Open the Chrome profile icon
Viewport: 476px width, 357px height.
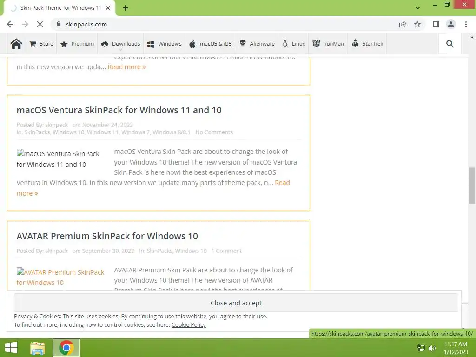[451, 24]
